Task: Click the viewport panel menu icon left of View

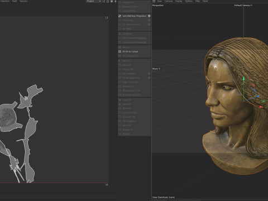Action: (154, 1)
